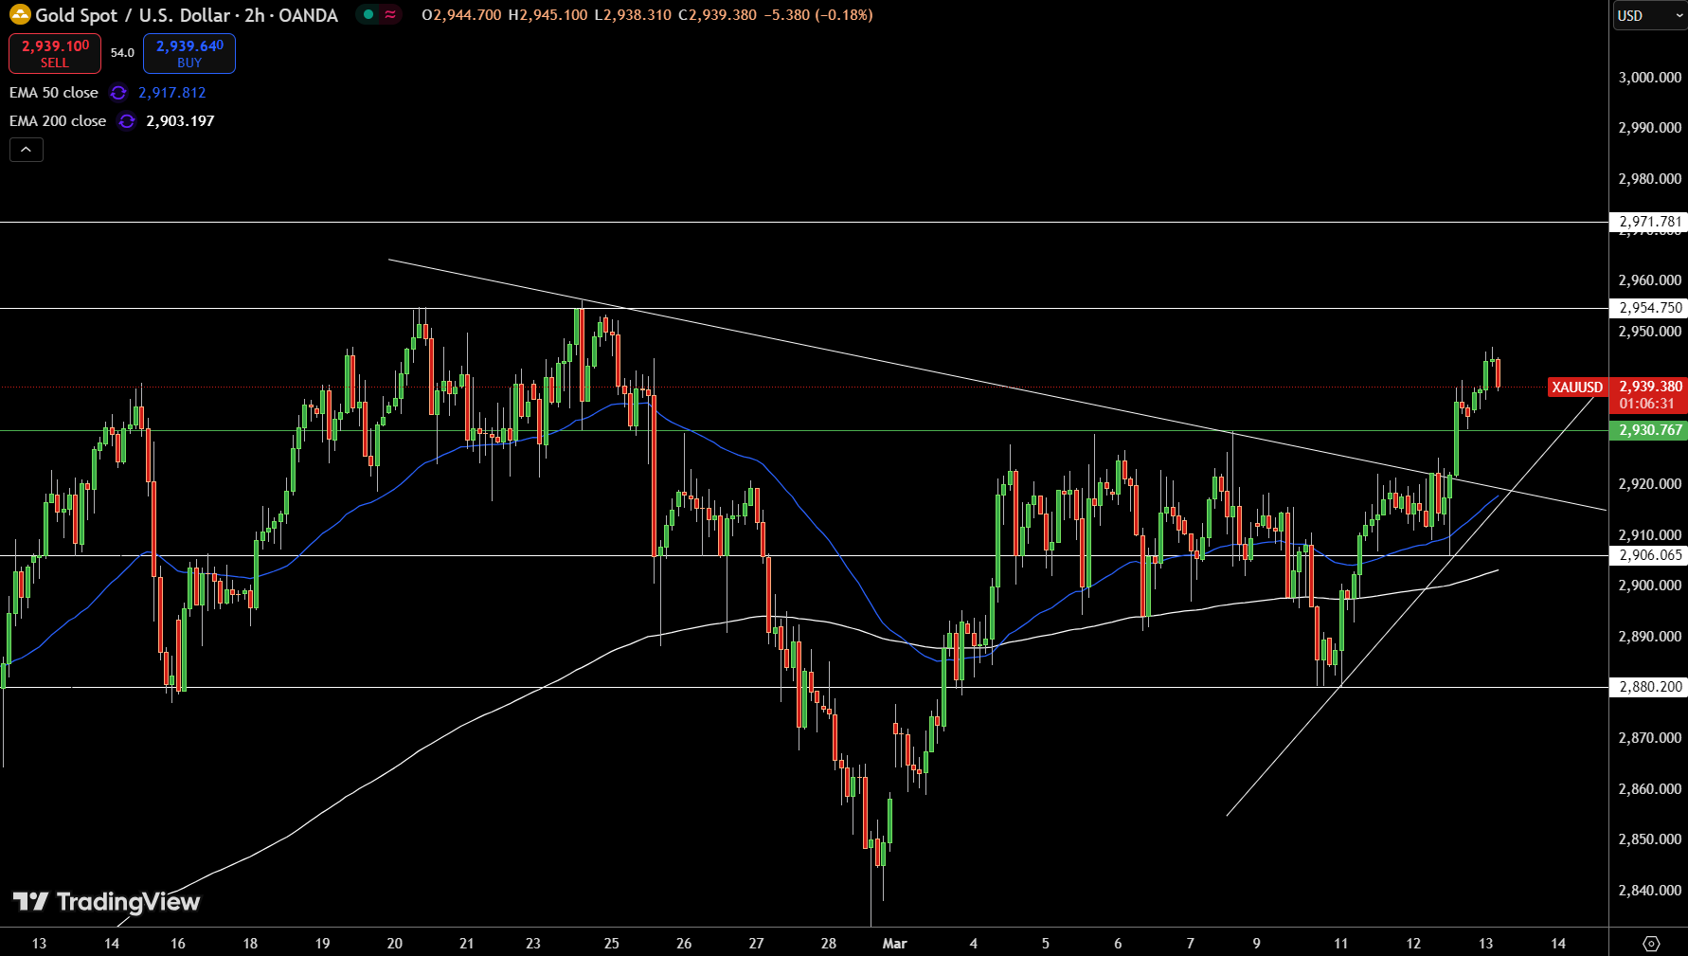Click the 2,954.750 horizontal line label
1688x956 pixels.
tap(1649, 308)
